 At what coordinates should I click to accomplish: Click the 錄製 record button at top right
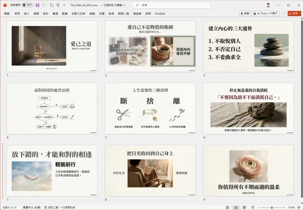click(x=245, y=14)
